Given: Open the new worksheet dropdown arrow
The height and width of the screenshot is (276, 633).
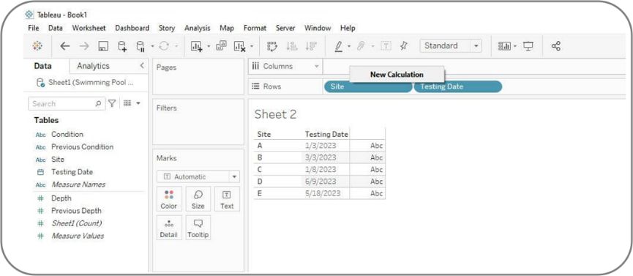Looking at the screenshot, I should click(x=209, y=46).
